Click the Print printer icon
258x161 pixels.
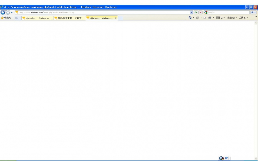(x=210, y=18)
